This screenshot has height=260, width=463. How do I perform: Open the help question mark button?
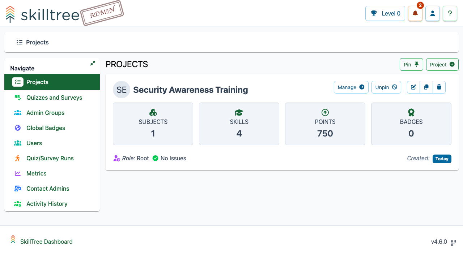click(450, 13)
